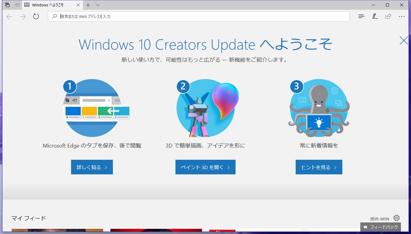Image resolution: width=411 pixels, height=234 pixels.
Task: Click 3D で簡単描画 caption
Action: [x=205, y=146]
